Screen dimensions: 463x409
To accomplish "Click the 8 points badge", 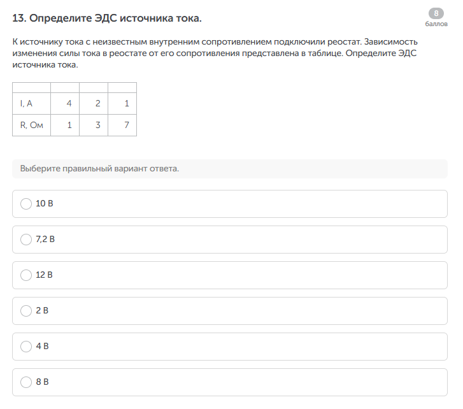I will pos(436,13).
